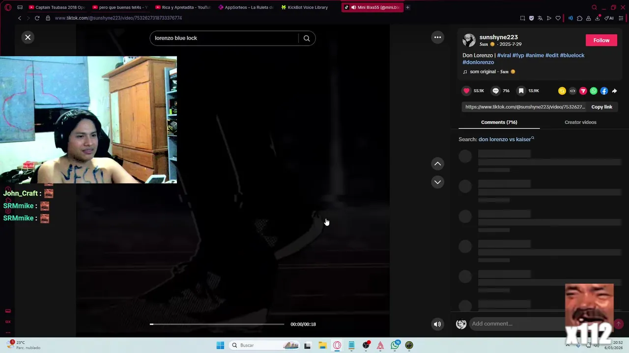This screenshot has height=353, width=629.
Task: Click the taskbar Buscar search box
Action: [265, 345]
